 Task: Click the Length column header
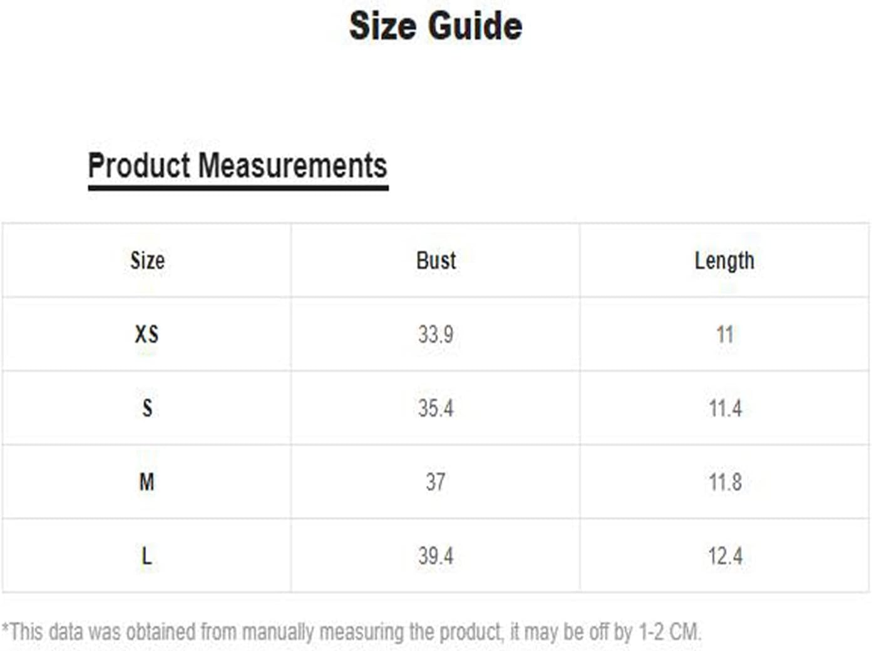pyautogui.click(x=724, y=261)
